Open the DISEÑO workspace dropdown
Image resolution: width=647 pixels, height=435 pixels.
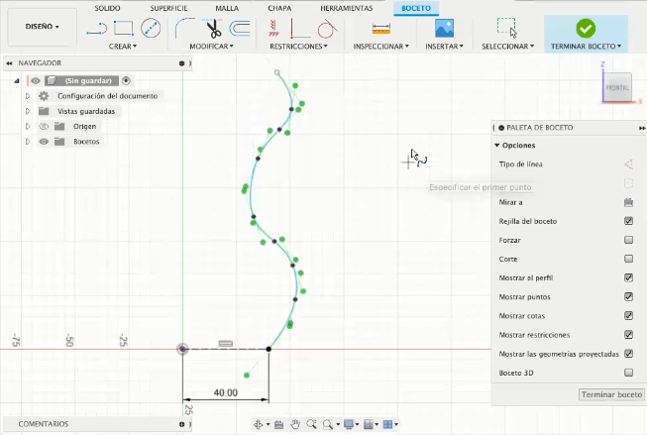coord(42,27)
